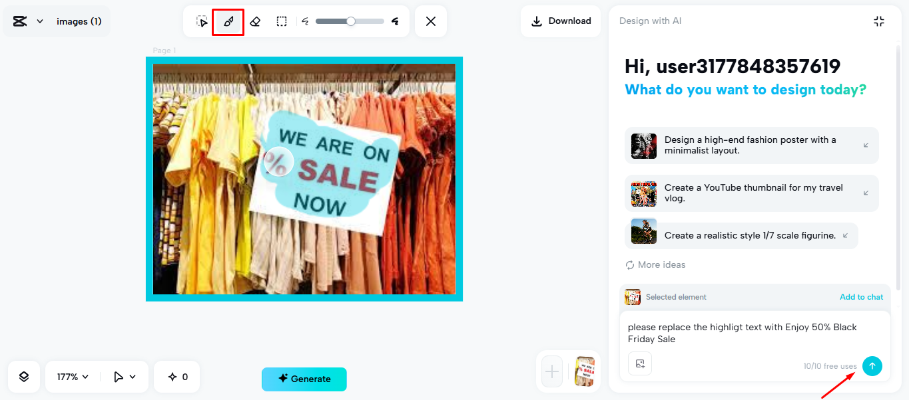Click the Page 1 label
Screen dimensions: 909x400
tap(164, 50)
